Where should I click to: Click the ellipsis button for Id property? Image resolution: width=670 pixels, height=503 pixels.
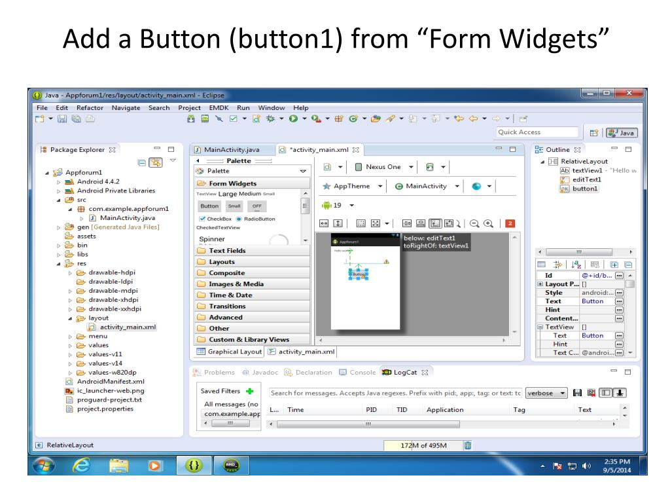click(x=619, y=276)
